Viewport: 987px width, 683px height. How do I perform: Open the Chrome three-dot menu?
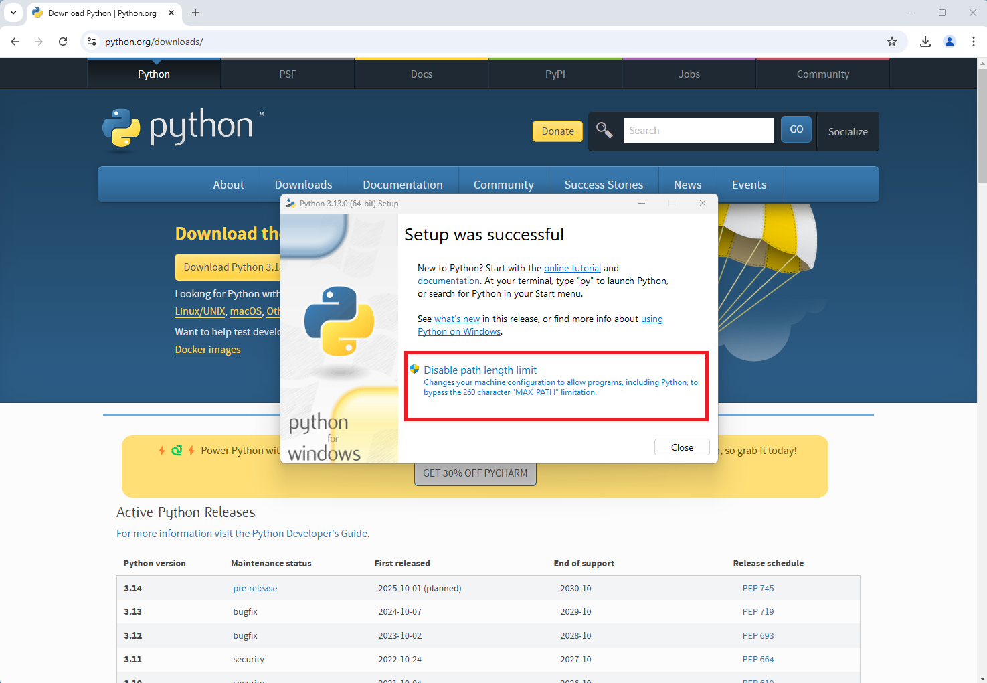[x=974, y=42]
